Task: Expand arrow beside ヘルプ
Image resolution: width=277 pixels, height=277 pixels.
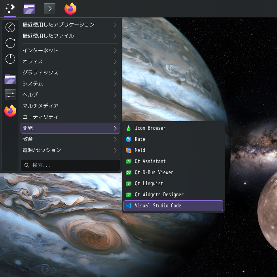Action: [115, 95]
